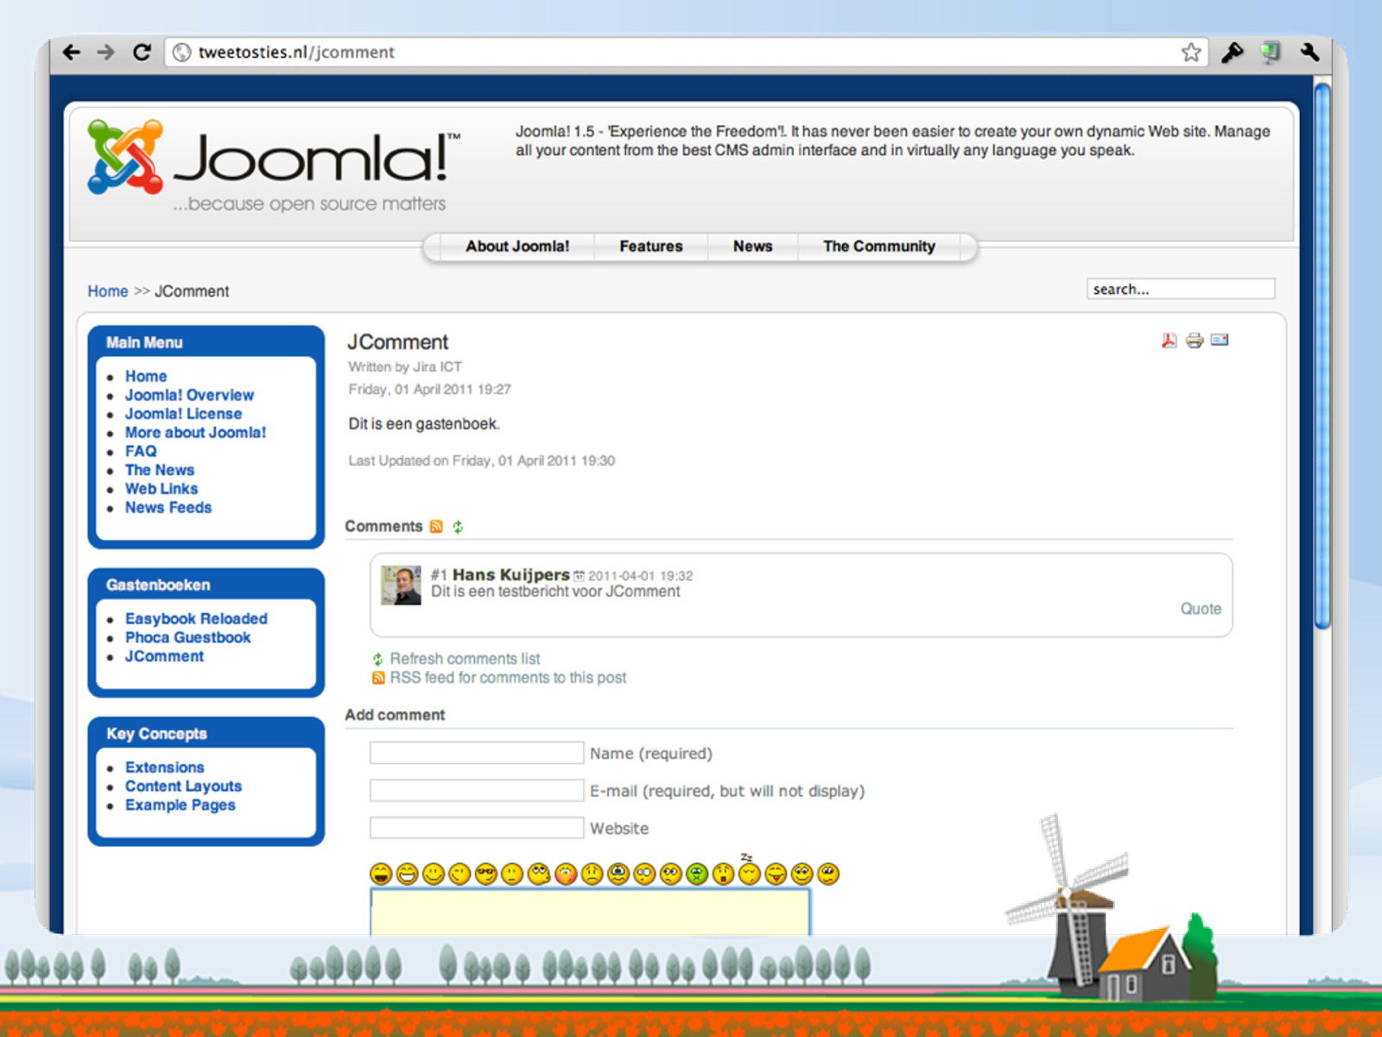Open the News top menu item
Screen dimensions: 1382x1037
click(753, 246)
